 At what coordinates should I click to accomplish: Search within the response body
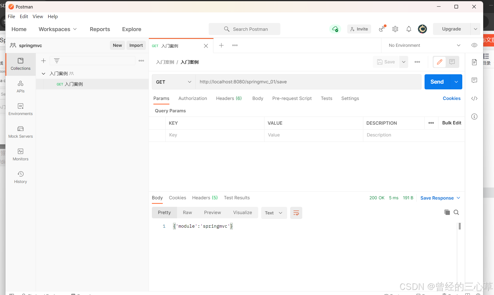pyautogui.click(x=456, y=212)
